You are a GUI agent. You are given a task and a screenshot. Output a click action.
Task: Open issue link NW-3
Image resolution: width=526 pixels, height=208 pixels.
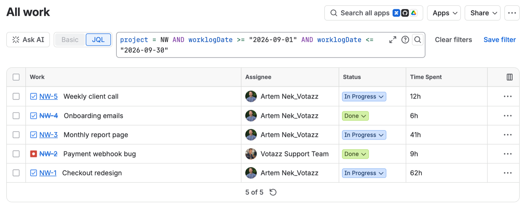pyautogui.click(x=48, y=135)
